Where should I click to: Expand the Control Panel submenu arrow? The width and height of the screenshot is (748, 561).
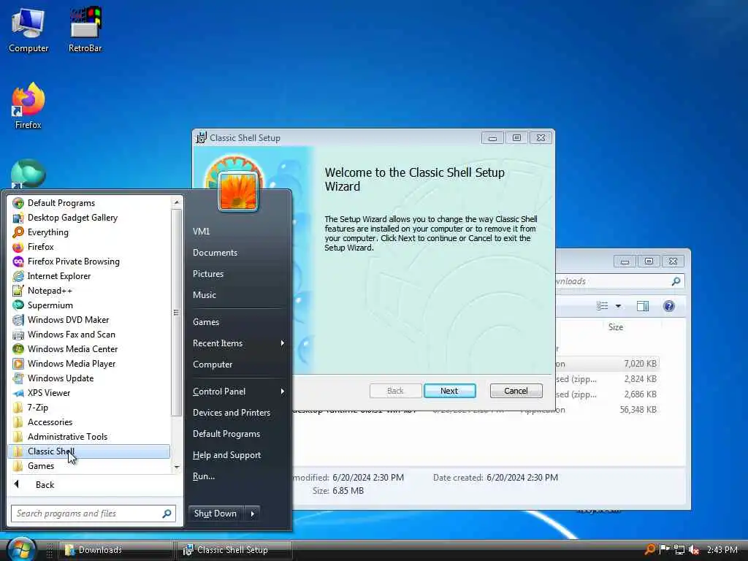click(x=283, y=392)
